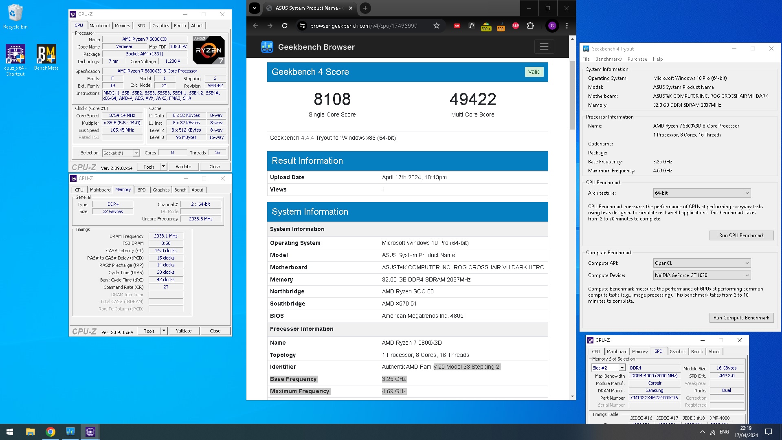Expand the Compute Device GeForce GT 1030 dropdown

[702, 275]
